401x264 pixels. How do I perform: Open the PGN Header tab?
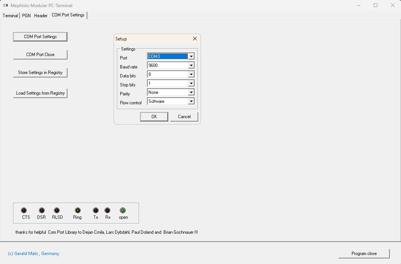pos(34,16)
